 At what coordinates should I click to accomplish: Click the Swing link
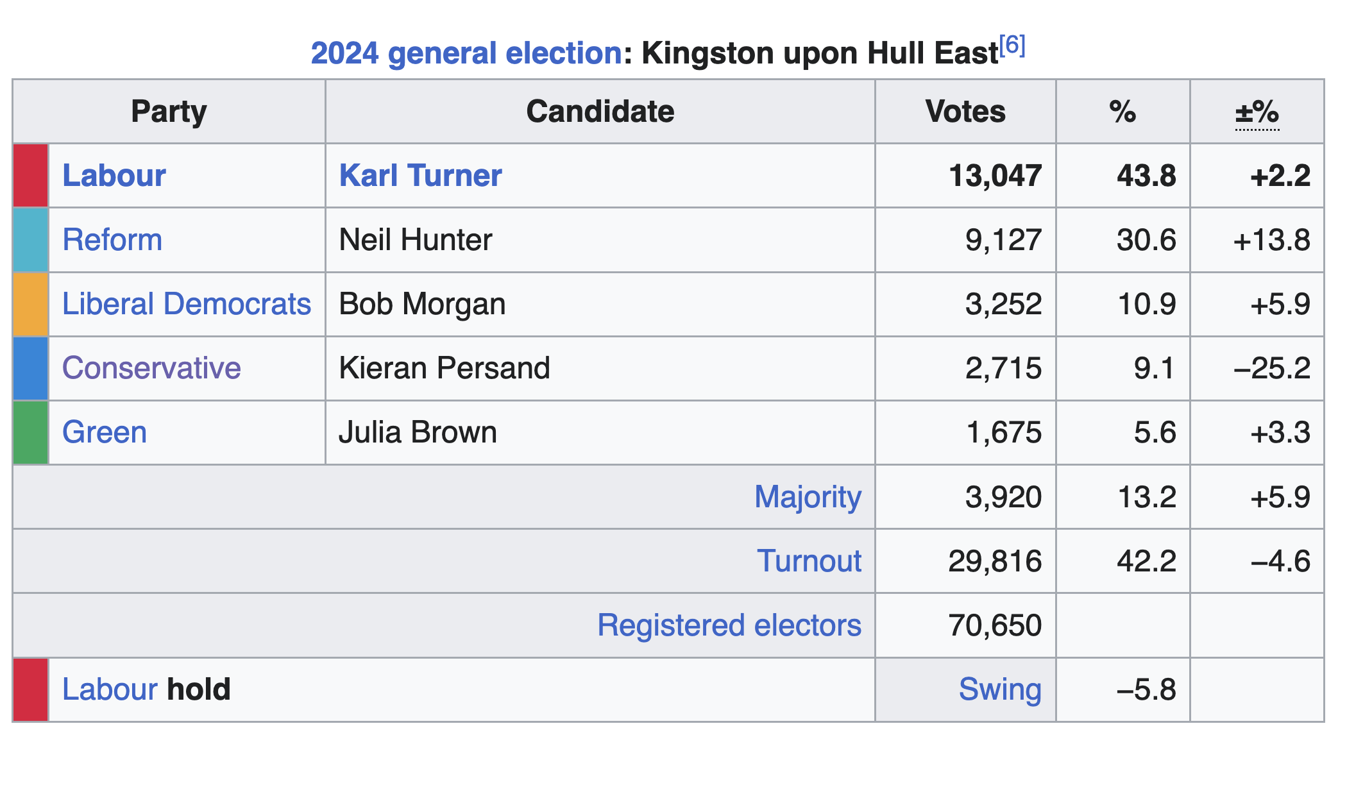(1000, 689)
